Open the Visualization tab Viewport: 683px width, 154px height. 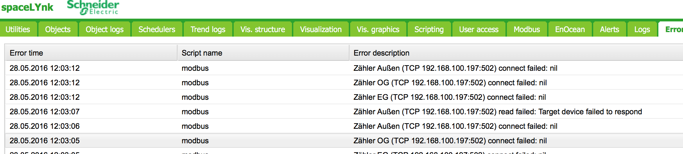click(321, 29)
